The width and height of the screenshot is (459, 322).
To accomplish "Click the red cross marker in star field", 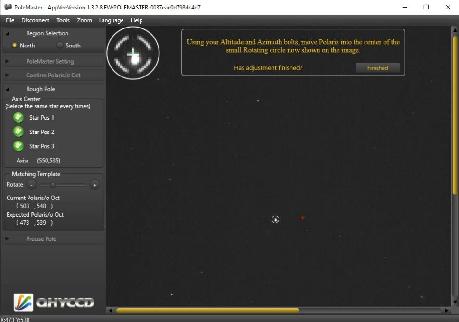I will (x=302, y=218).
